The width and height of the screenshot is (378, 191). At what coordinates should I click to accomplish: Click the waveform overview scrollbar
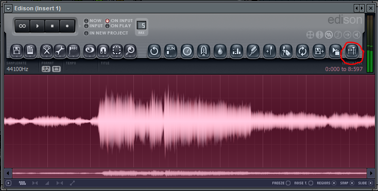190,173
